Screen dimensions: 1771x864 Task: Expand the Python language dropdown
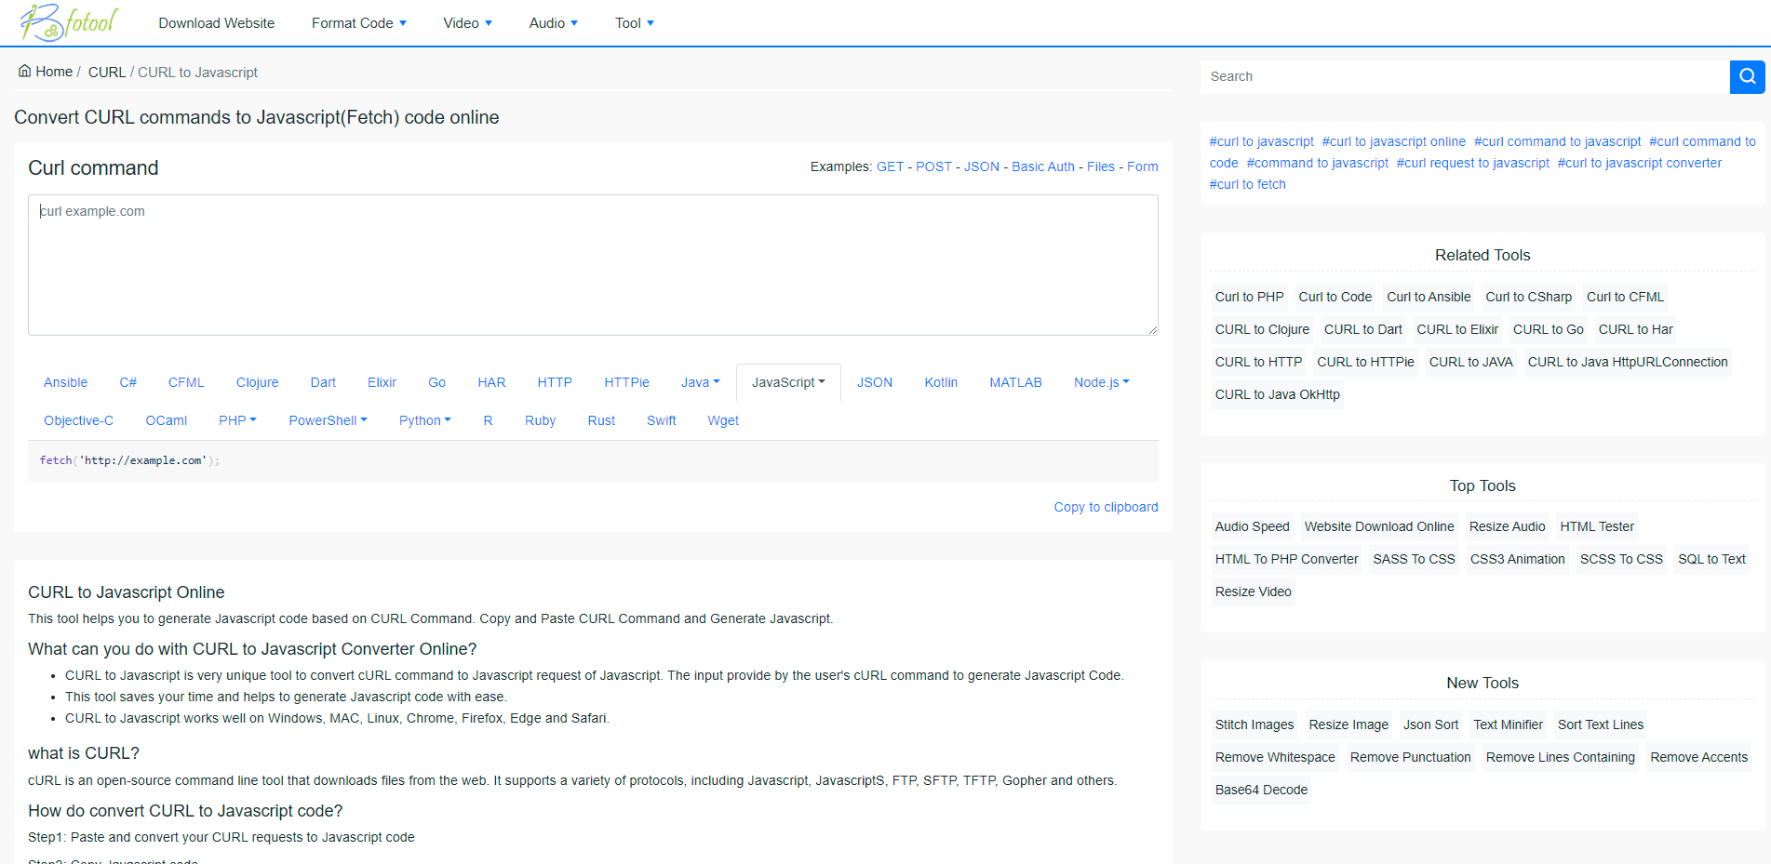click(x=424, y=420)
